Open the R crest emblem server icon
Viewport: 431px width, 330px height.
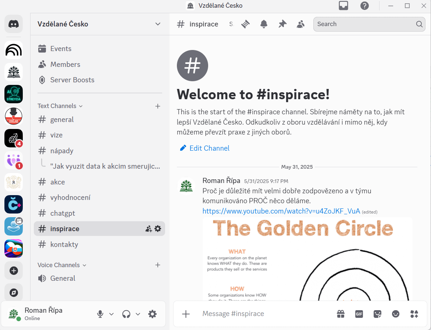coord(14,182)
